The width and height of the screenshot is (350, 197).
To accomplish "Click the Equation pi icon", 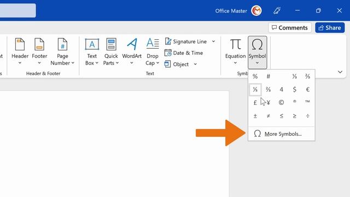I will click(x=236, y=44).
